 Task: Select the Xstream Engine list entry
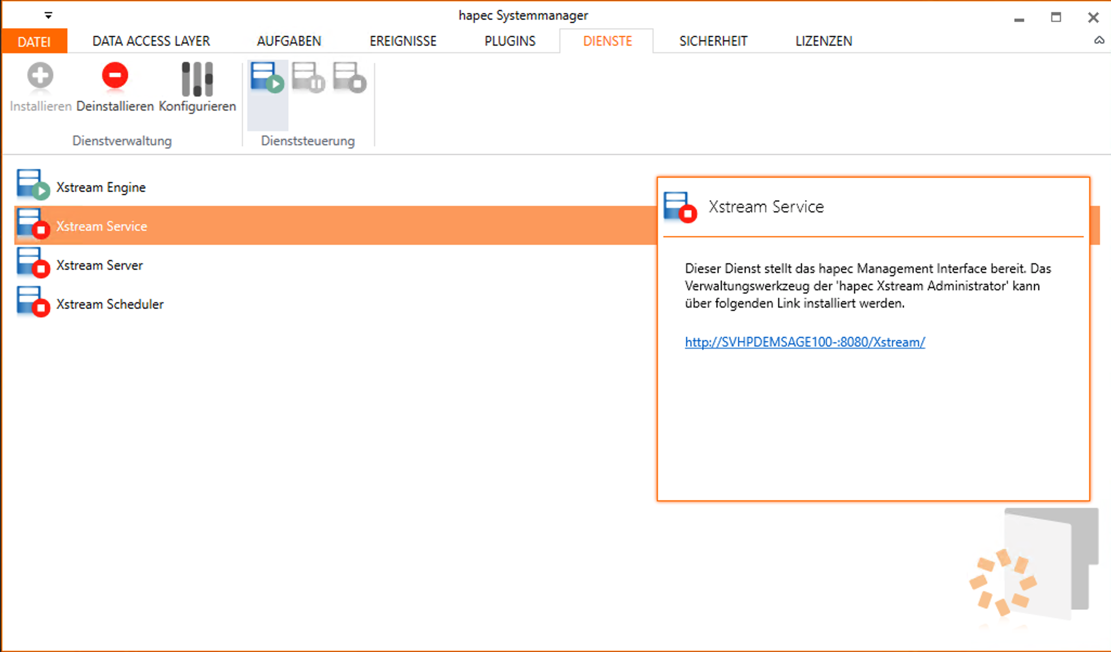tap(101, 187)
